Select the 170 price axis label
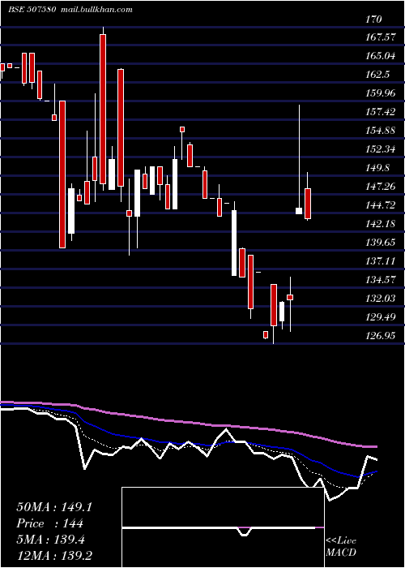Viewport: 405px width, 568px height. (x=373, y=19)
